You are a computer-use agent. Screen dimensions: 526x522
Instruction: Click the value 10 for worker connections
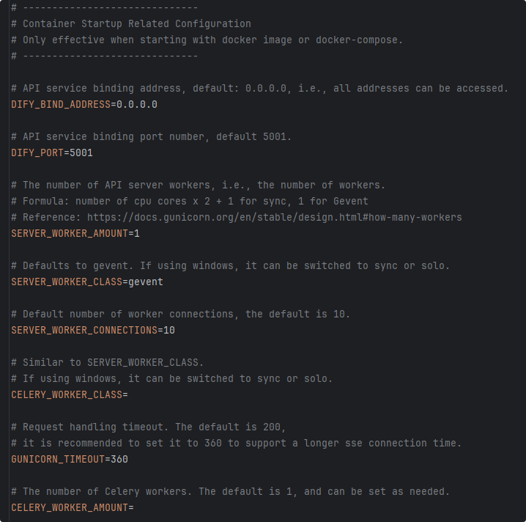pyautogui.click(x=169, y=331)
